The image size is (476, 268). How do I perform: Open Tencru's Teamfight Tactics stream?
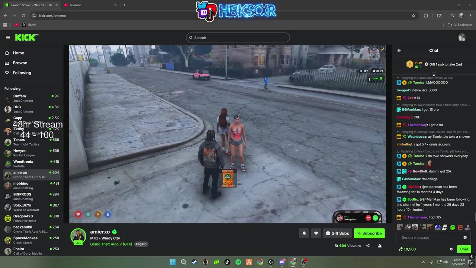pos(32,142)
